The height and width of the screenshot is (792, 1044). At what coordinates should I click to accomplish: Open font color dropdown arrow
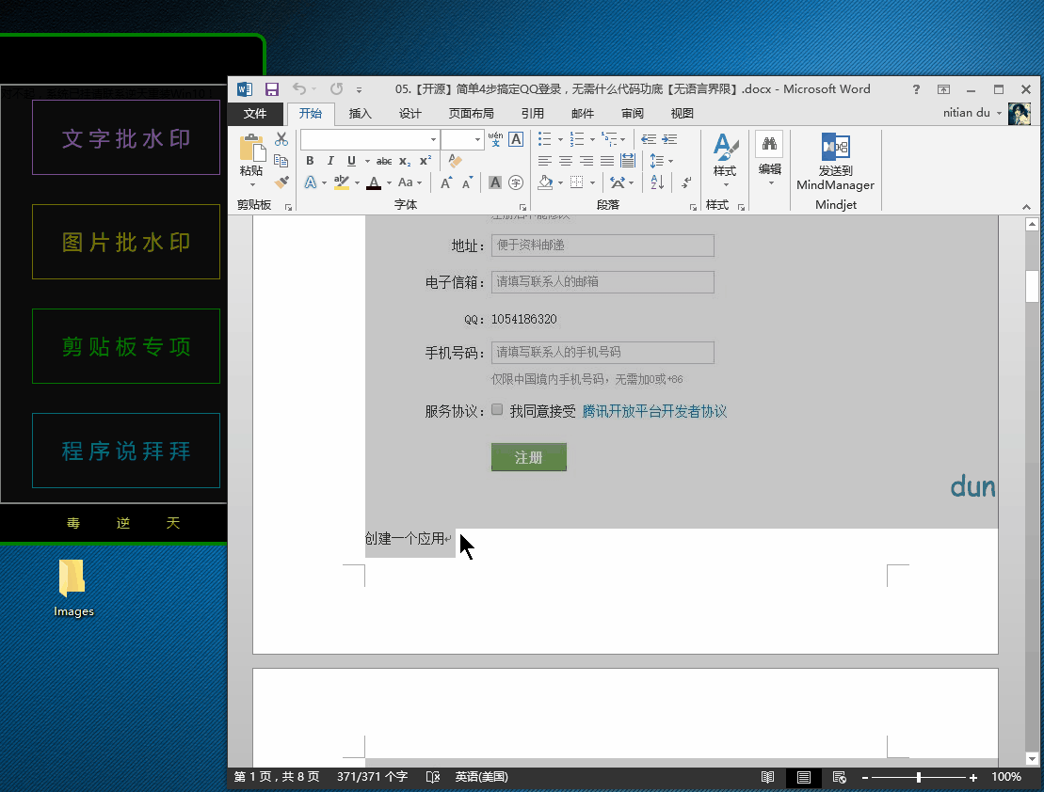click(x=389, y=182)
